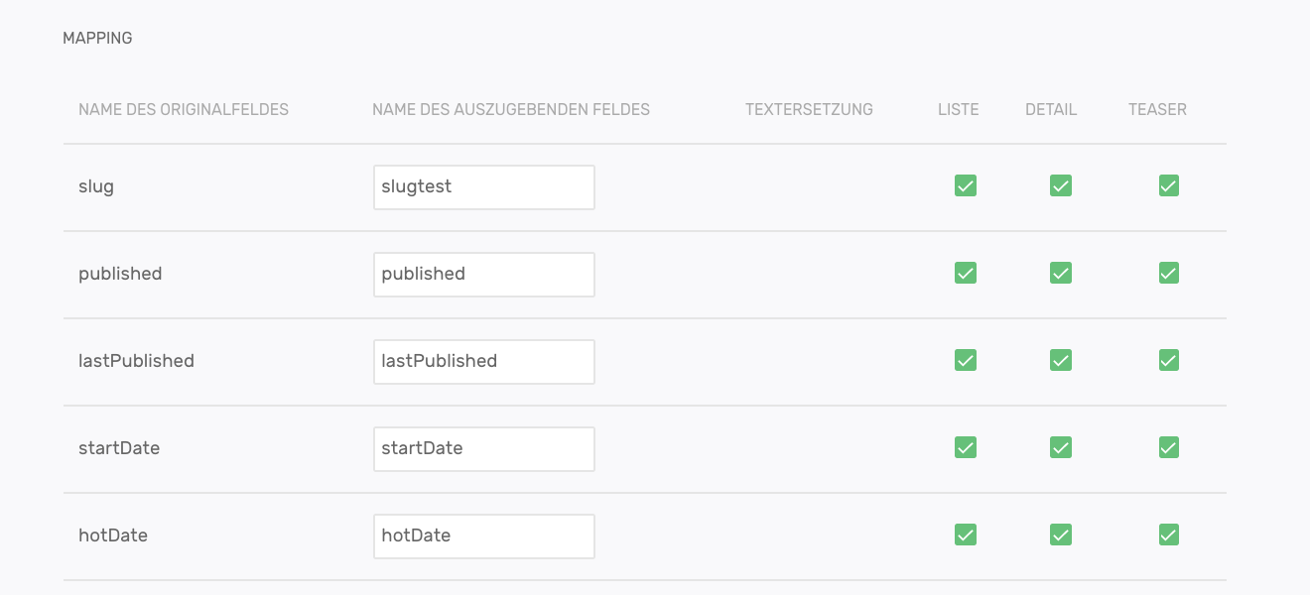The width and height of the screenshot is (1310, 595).
Task: Toggle the Teaser checkbox for slug
Action: (x=1169, y=185)
